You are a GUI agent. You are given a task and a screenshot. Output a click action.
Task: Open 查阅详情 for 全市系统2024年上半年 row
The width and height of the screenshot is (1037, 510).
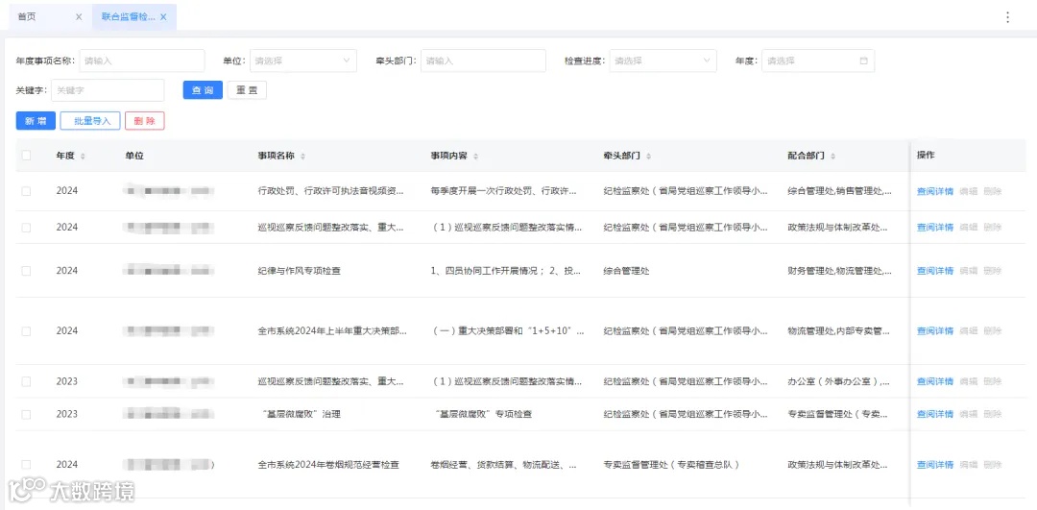tap(934, 330)
